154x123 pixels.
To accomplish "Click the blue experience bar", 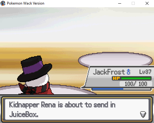I will [108, 89].
